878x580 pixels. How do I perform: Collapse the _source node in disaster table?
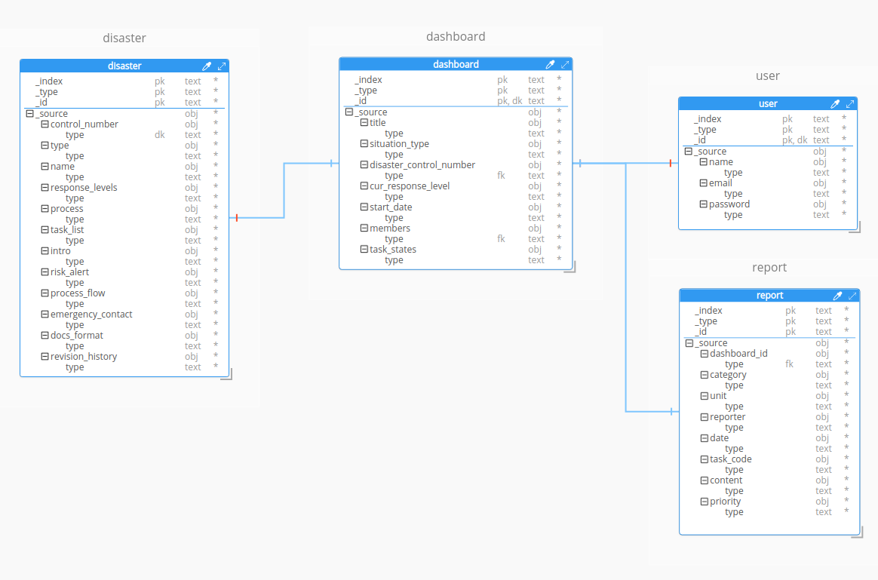28,113
